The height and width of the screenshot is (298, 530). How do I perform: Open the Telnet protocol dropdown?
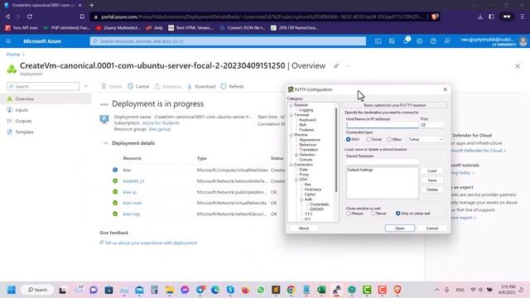pos(425,139)
